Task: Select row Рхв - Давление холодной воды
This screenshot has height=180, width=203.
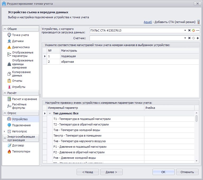Action: [x=119, y=158]
